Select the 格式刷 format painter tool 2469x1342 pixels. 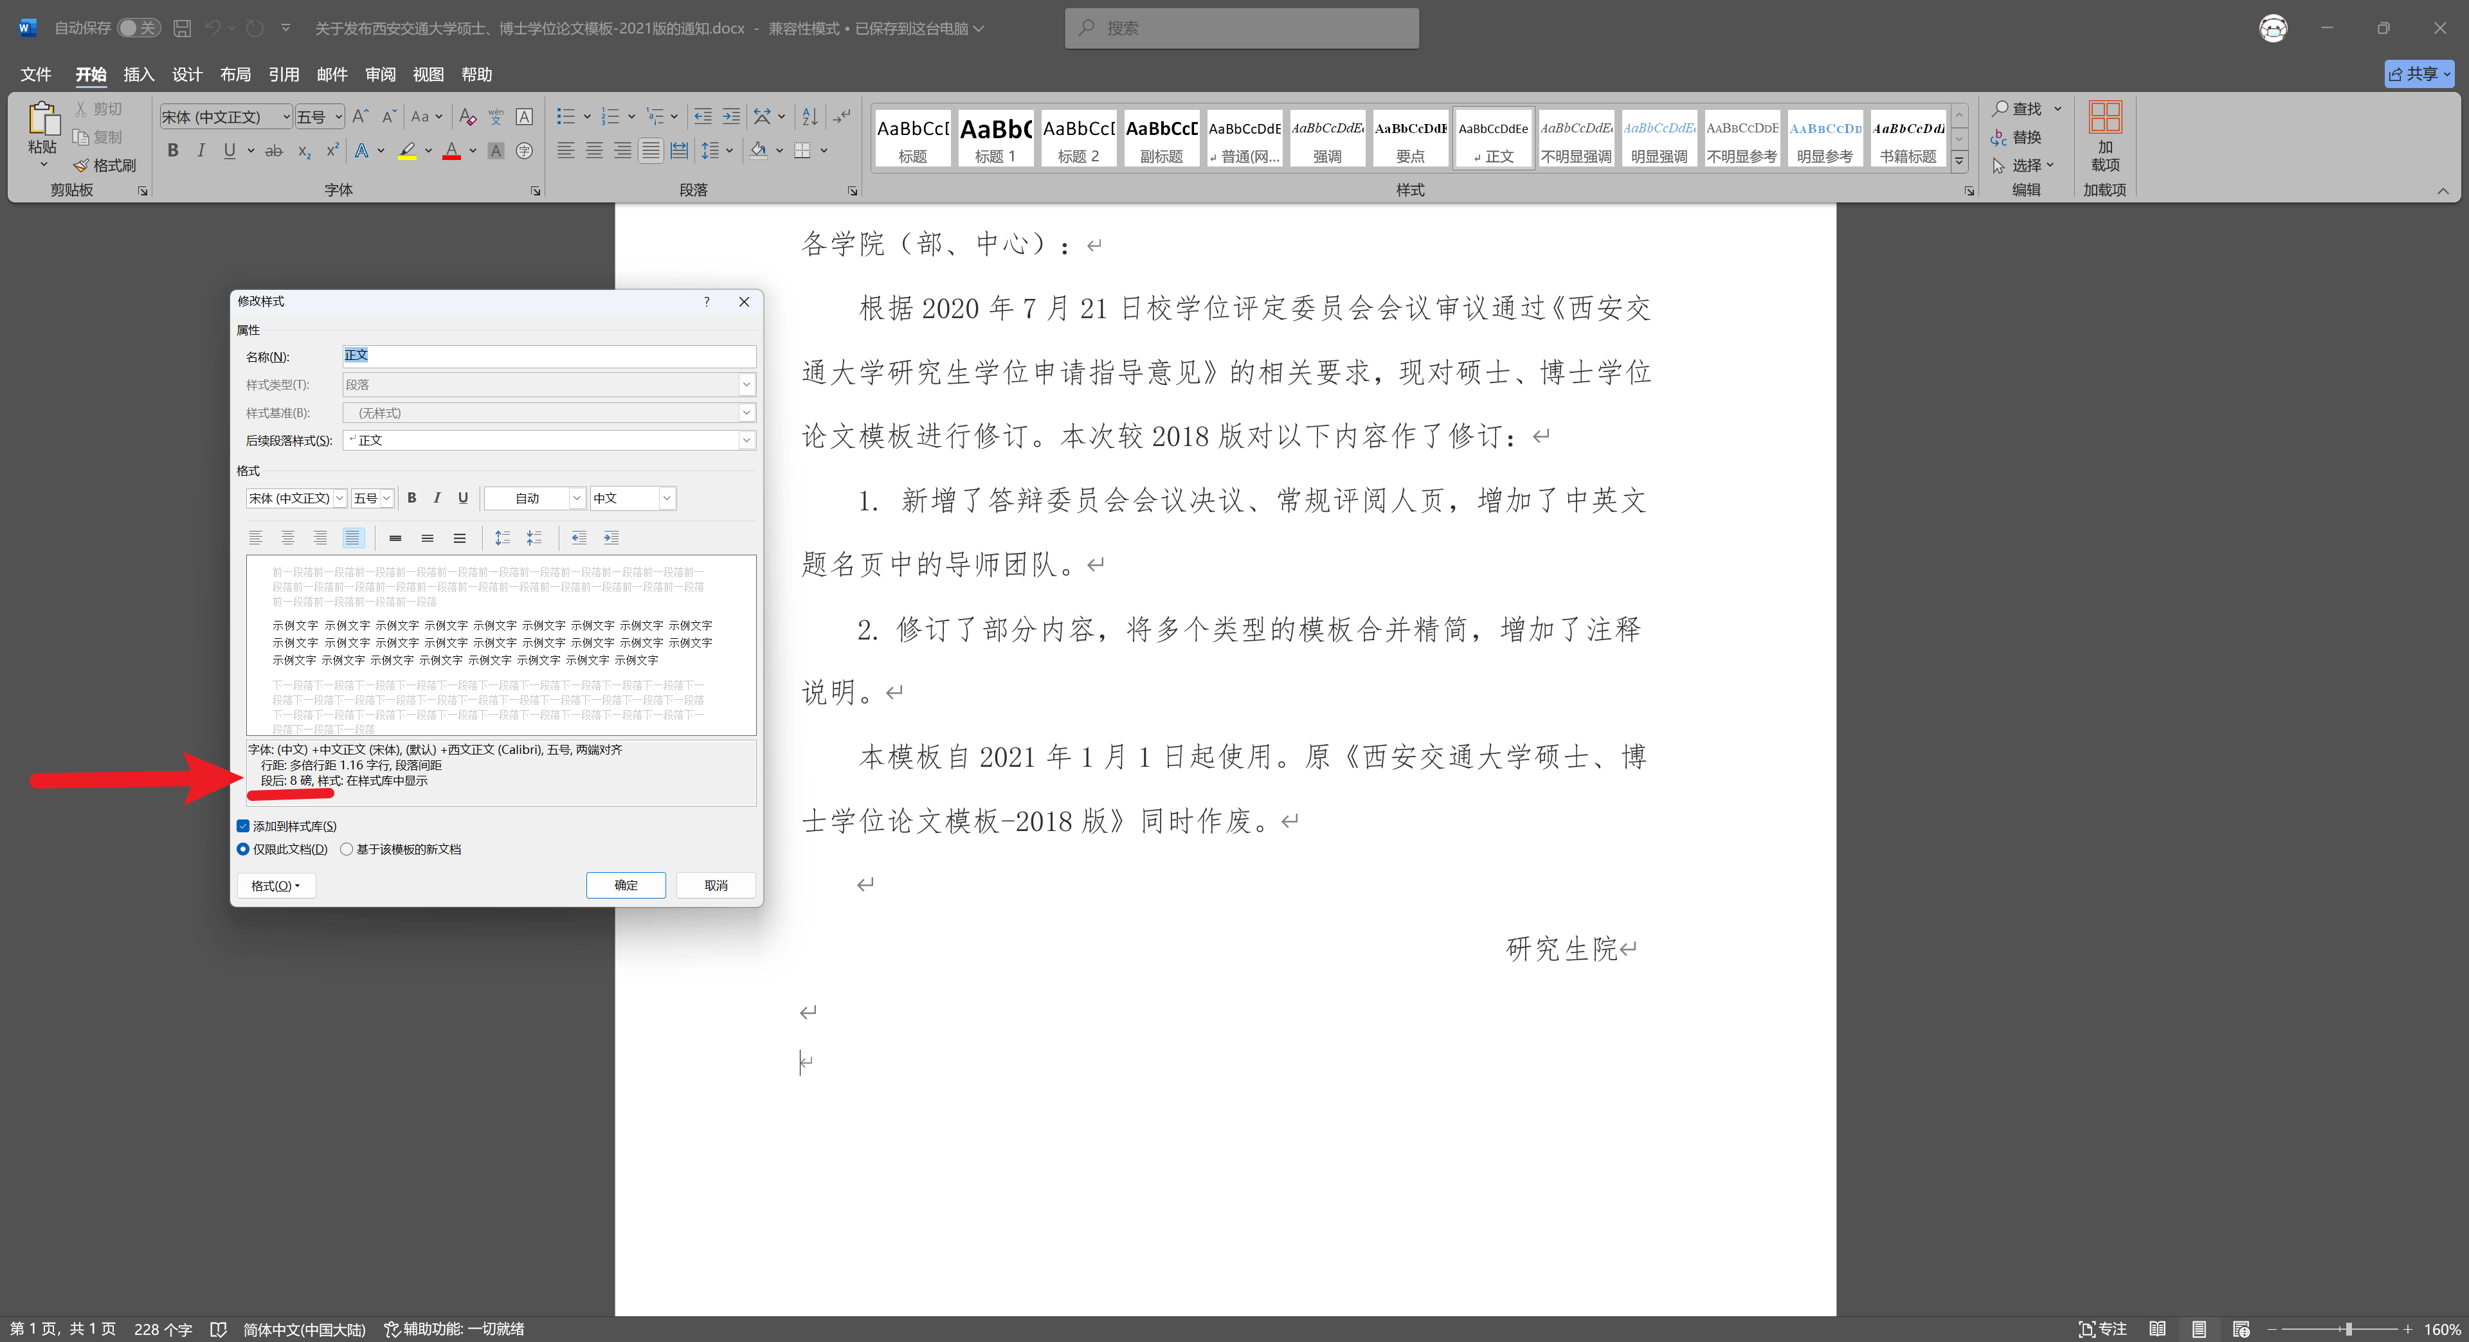(x=105, y=165)
